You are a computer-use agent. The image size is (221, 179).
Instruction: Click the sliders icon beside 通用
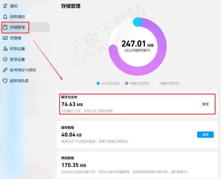(x=5, y=6)
